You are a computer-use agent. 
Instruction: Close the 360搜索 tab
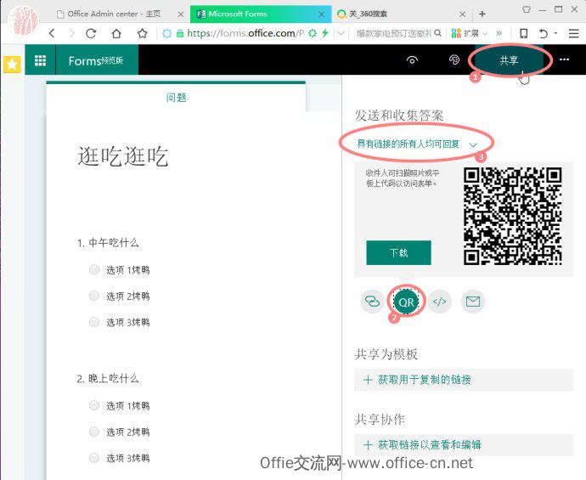(x=462, y=14)
